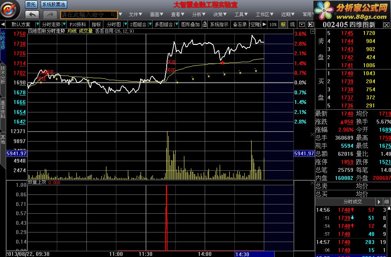Select the 基本资料 vertical side tab
The height and width of the screenshot is (257, 391).
3,109
